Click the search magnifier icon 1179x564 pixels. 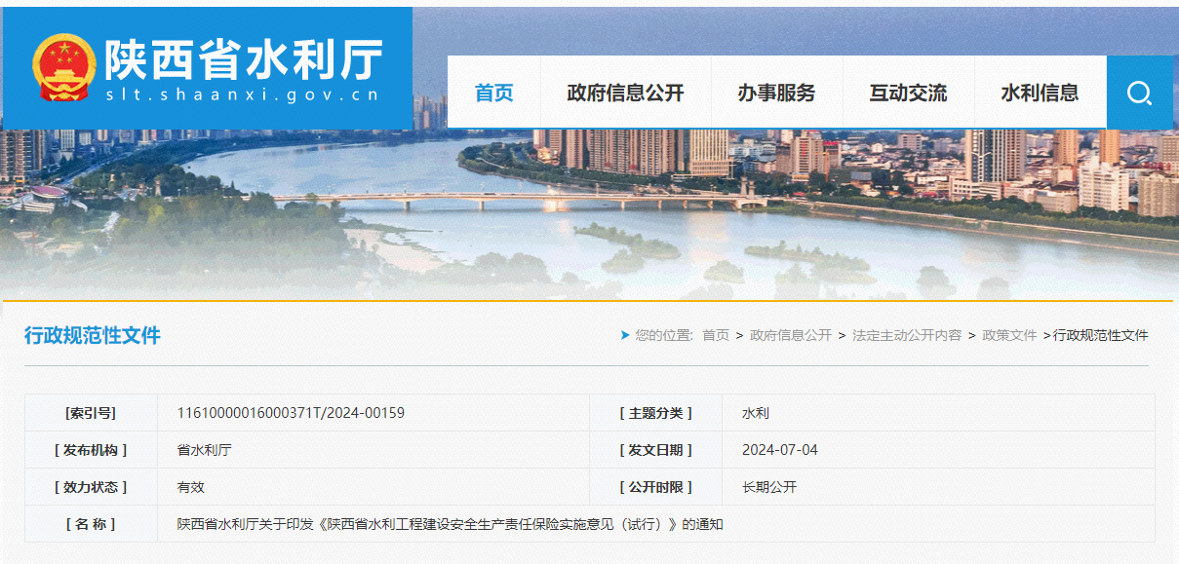(x=1139, y=93)
